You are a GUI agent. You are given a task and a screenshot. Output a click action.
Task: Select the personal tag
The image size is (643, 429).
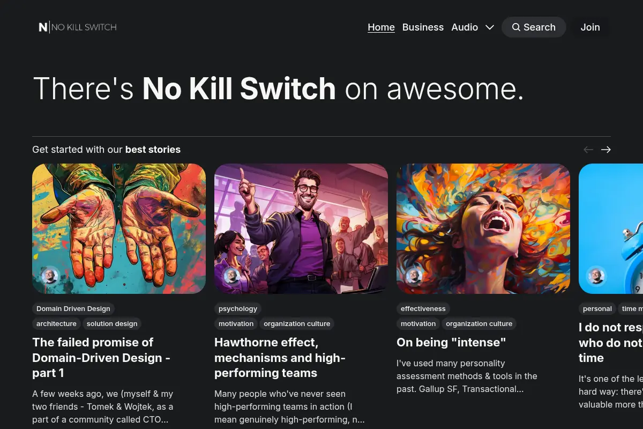597,308
